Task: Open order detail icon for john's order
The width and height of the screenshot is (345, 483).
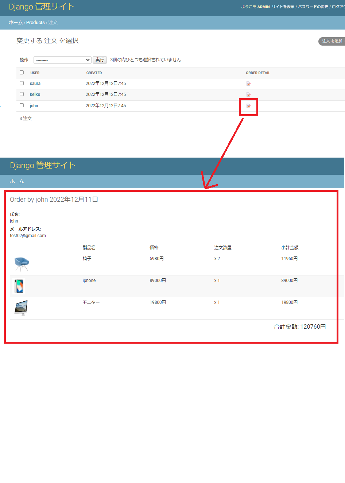Action: [x=248, y=105]
